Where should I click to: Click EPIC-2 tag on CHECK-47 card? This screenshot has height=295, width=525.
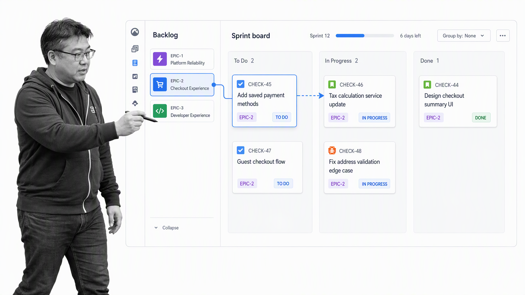tap(247, 183)
